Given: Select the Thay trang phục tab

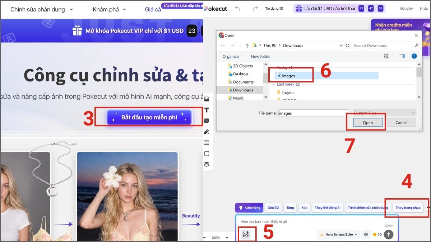Looking at the screenshot, I should (408, 208).
